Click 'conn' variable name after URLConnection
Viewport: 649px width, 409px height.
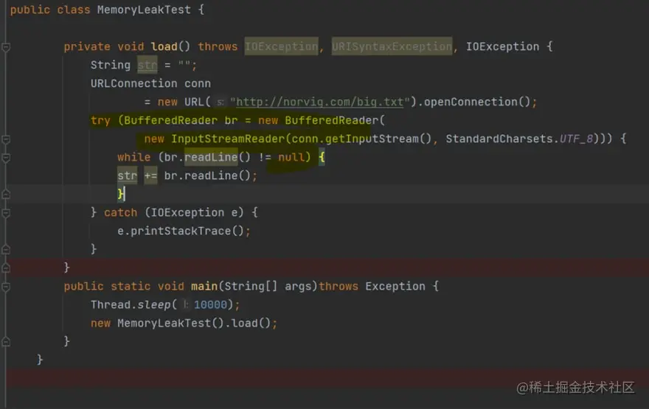coord(198,83)
